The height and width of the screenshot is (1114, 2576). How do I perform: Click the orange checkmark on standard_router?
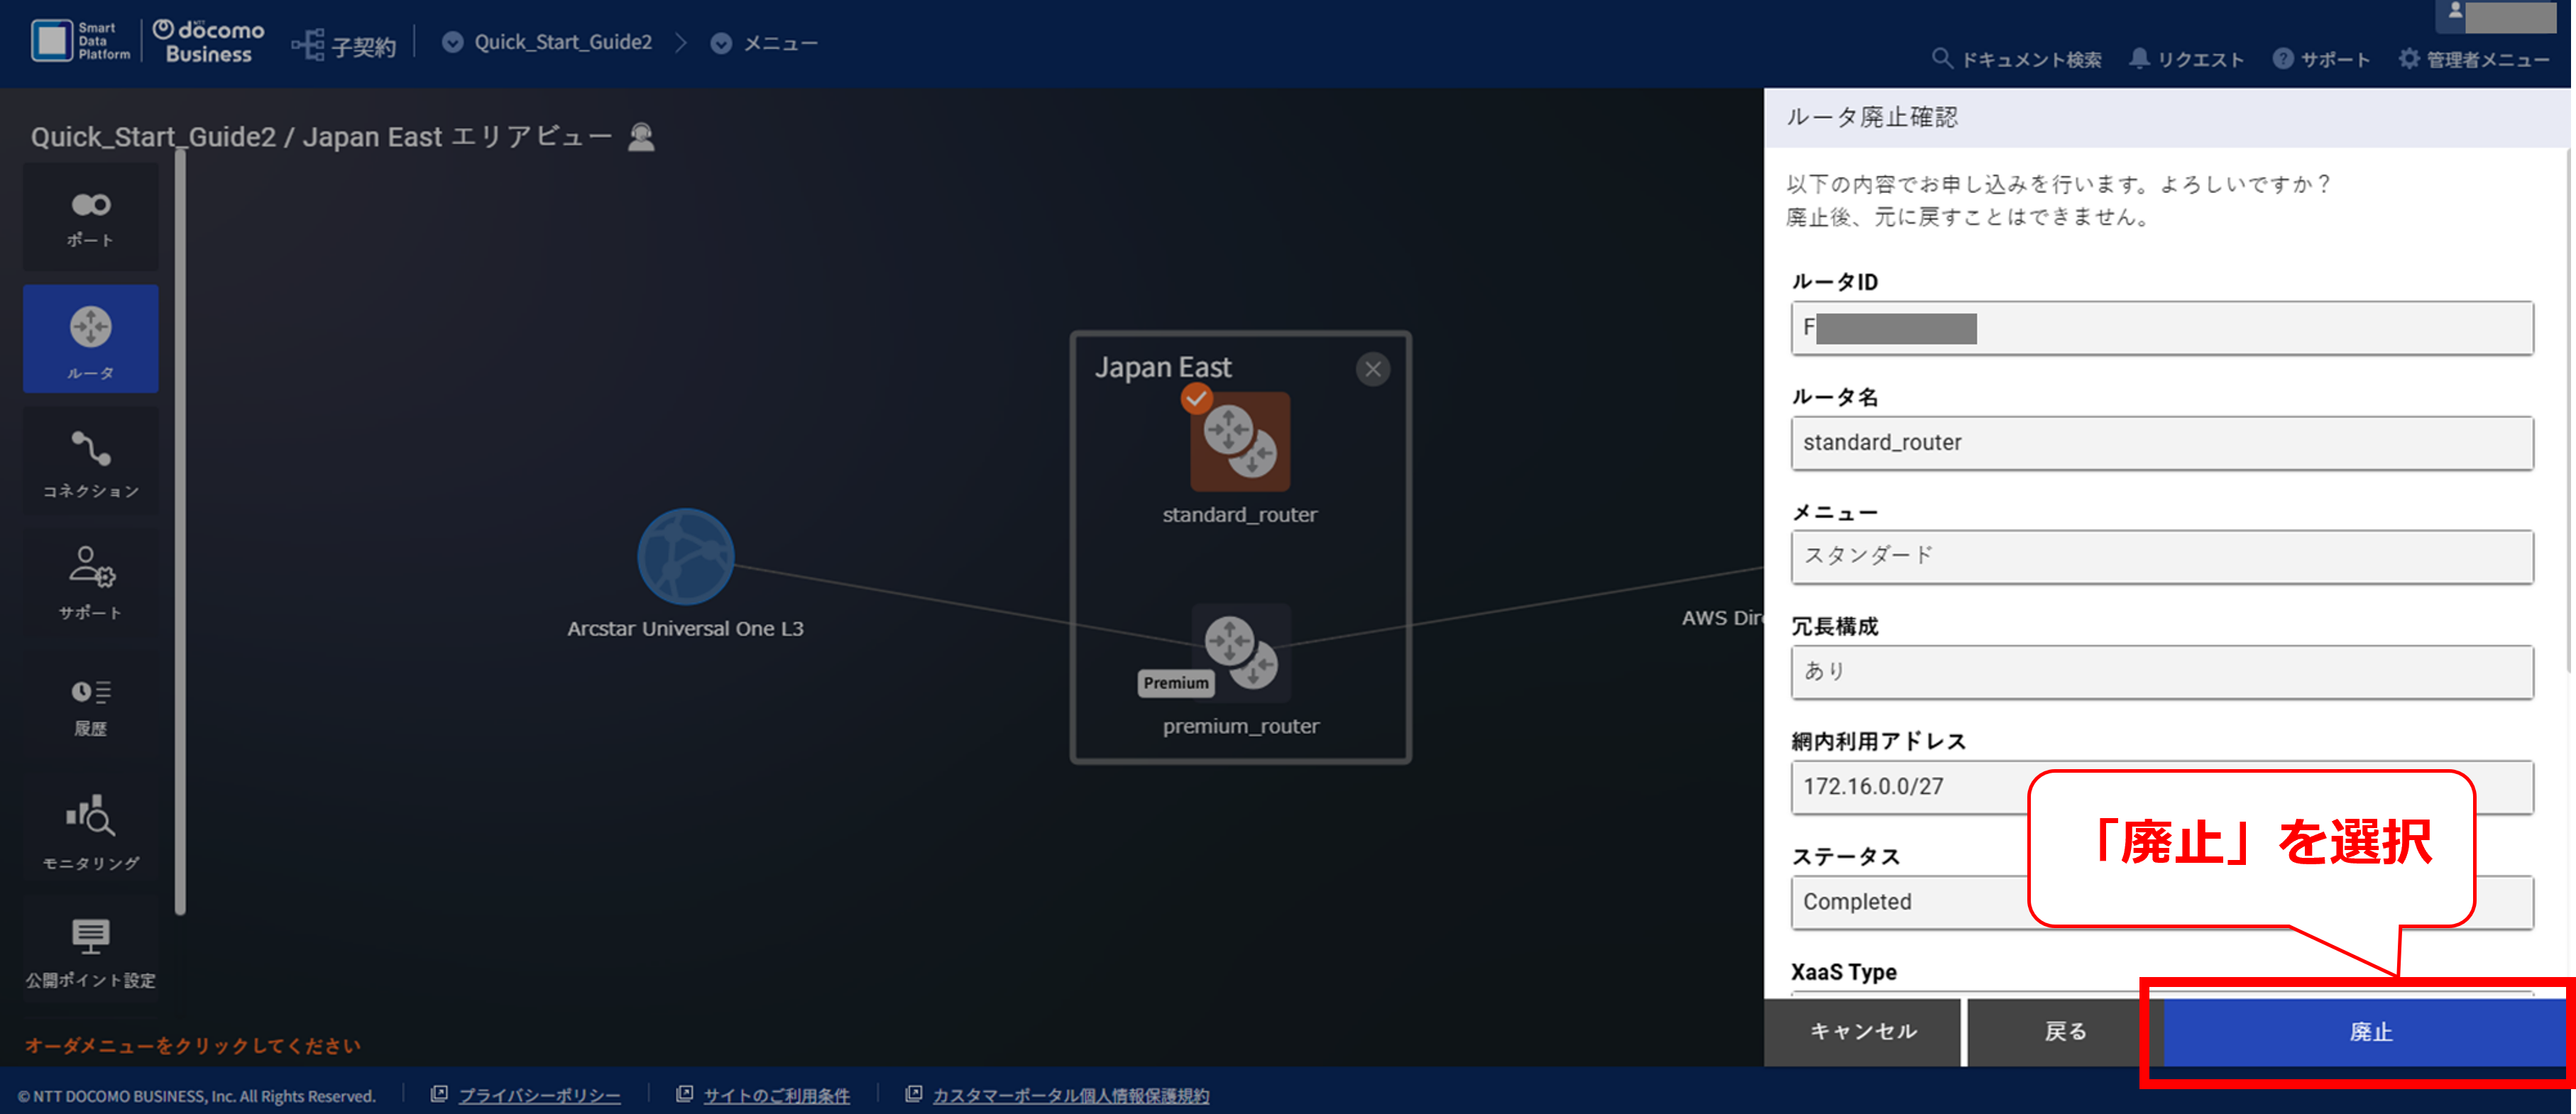click(1196, 399)
